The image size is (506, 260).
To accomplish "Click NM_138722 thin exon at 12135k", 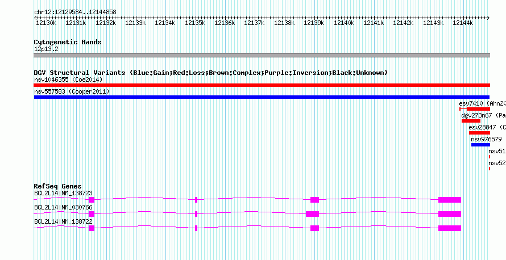I will 196,228.
